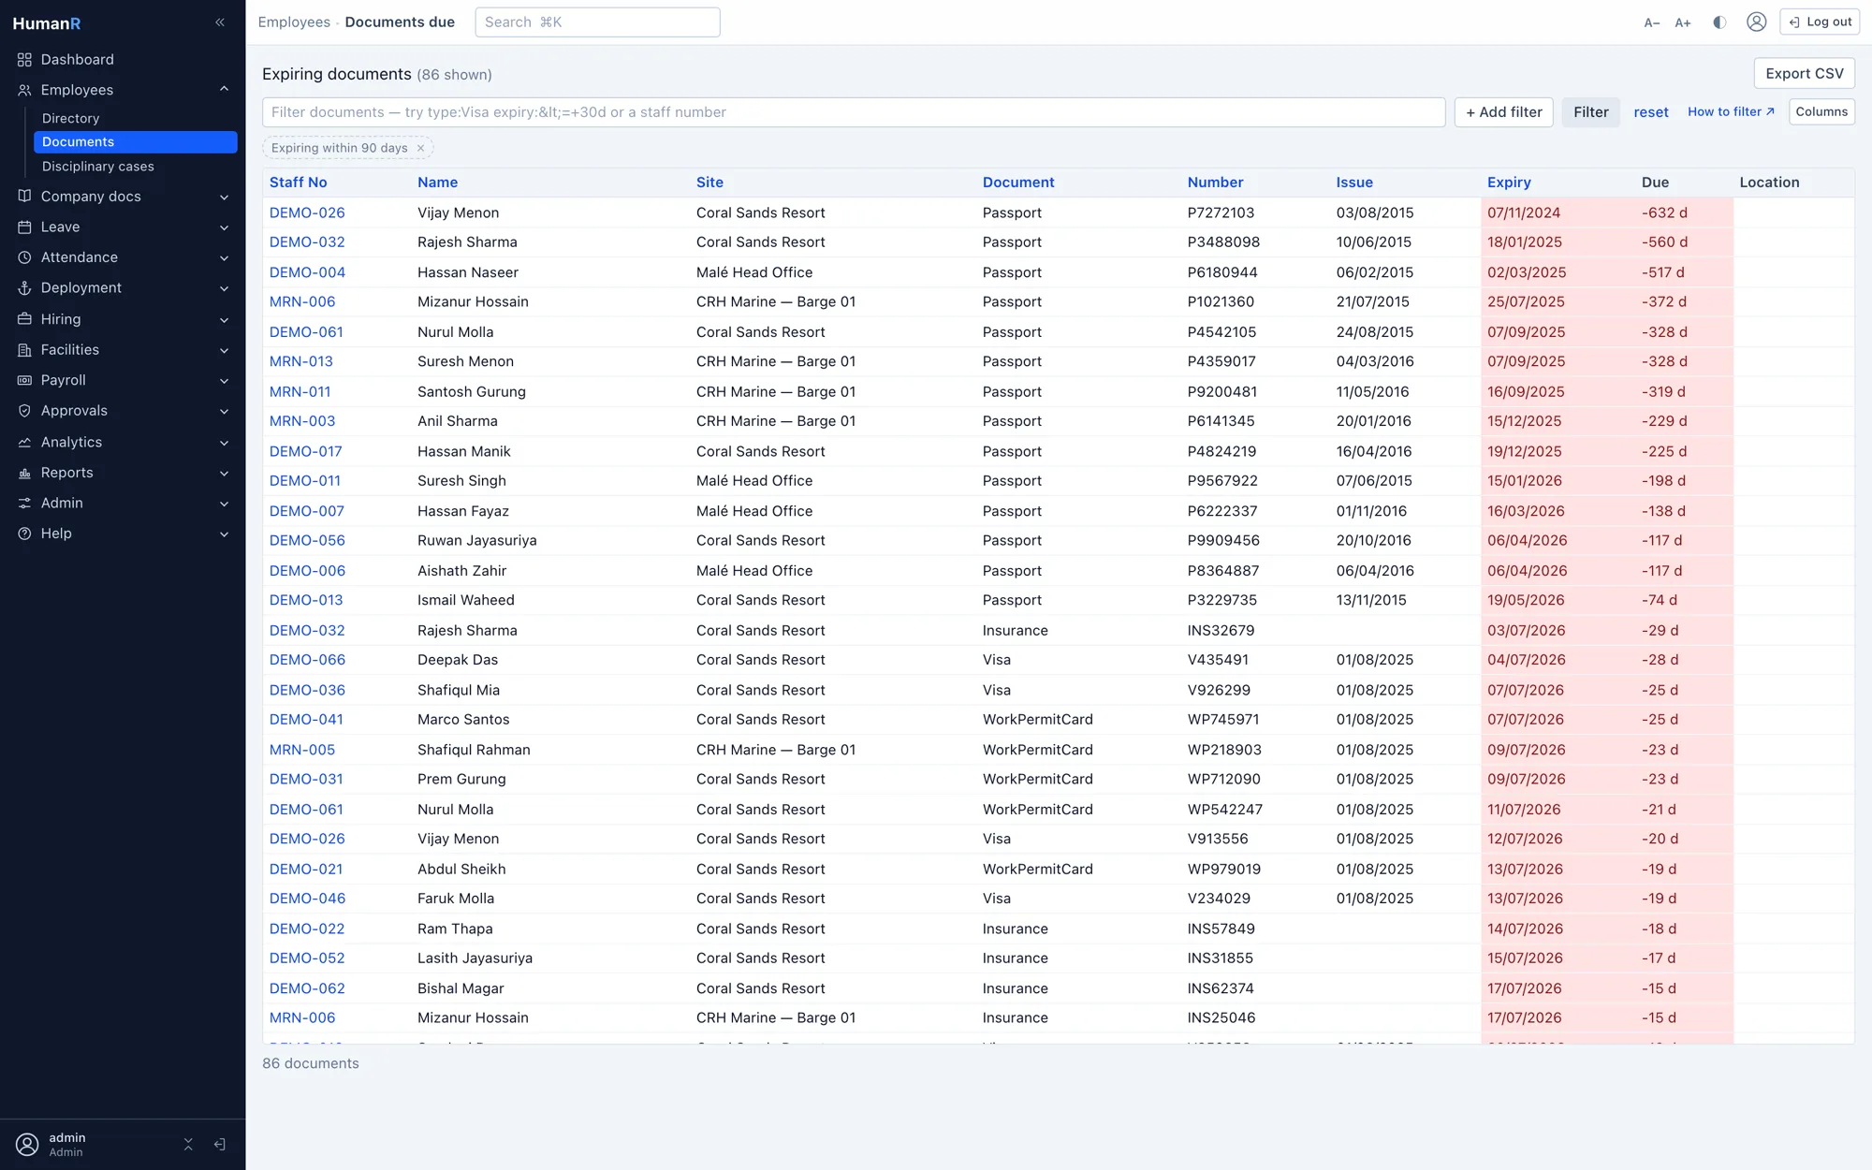Click the Deployment anchor icon
This screenshot has height=1170, width=1872.
[24, 288]
